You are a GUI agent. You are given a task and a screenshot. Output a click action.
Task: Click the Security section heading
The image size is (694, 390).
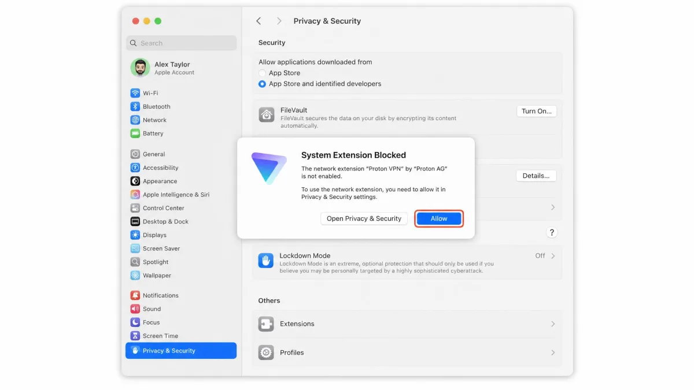click(272, 43)
